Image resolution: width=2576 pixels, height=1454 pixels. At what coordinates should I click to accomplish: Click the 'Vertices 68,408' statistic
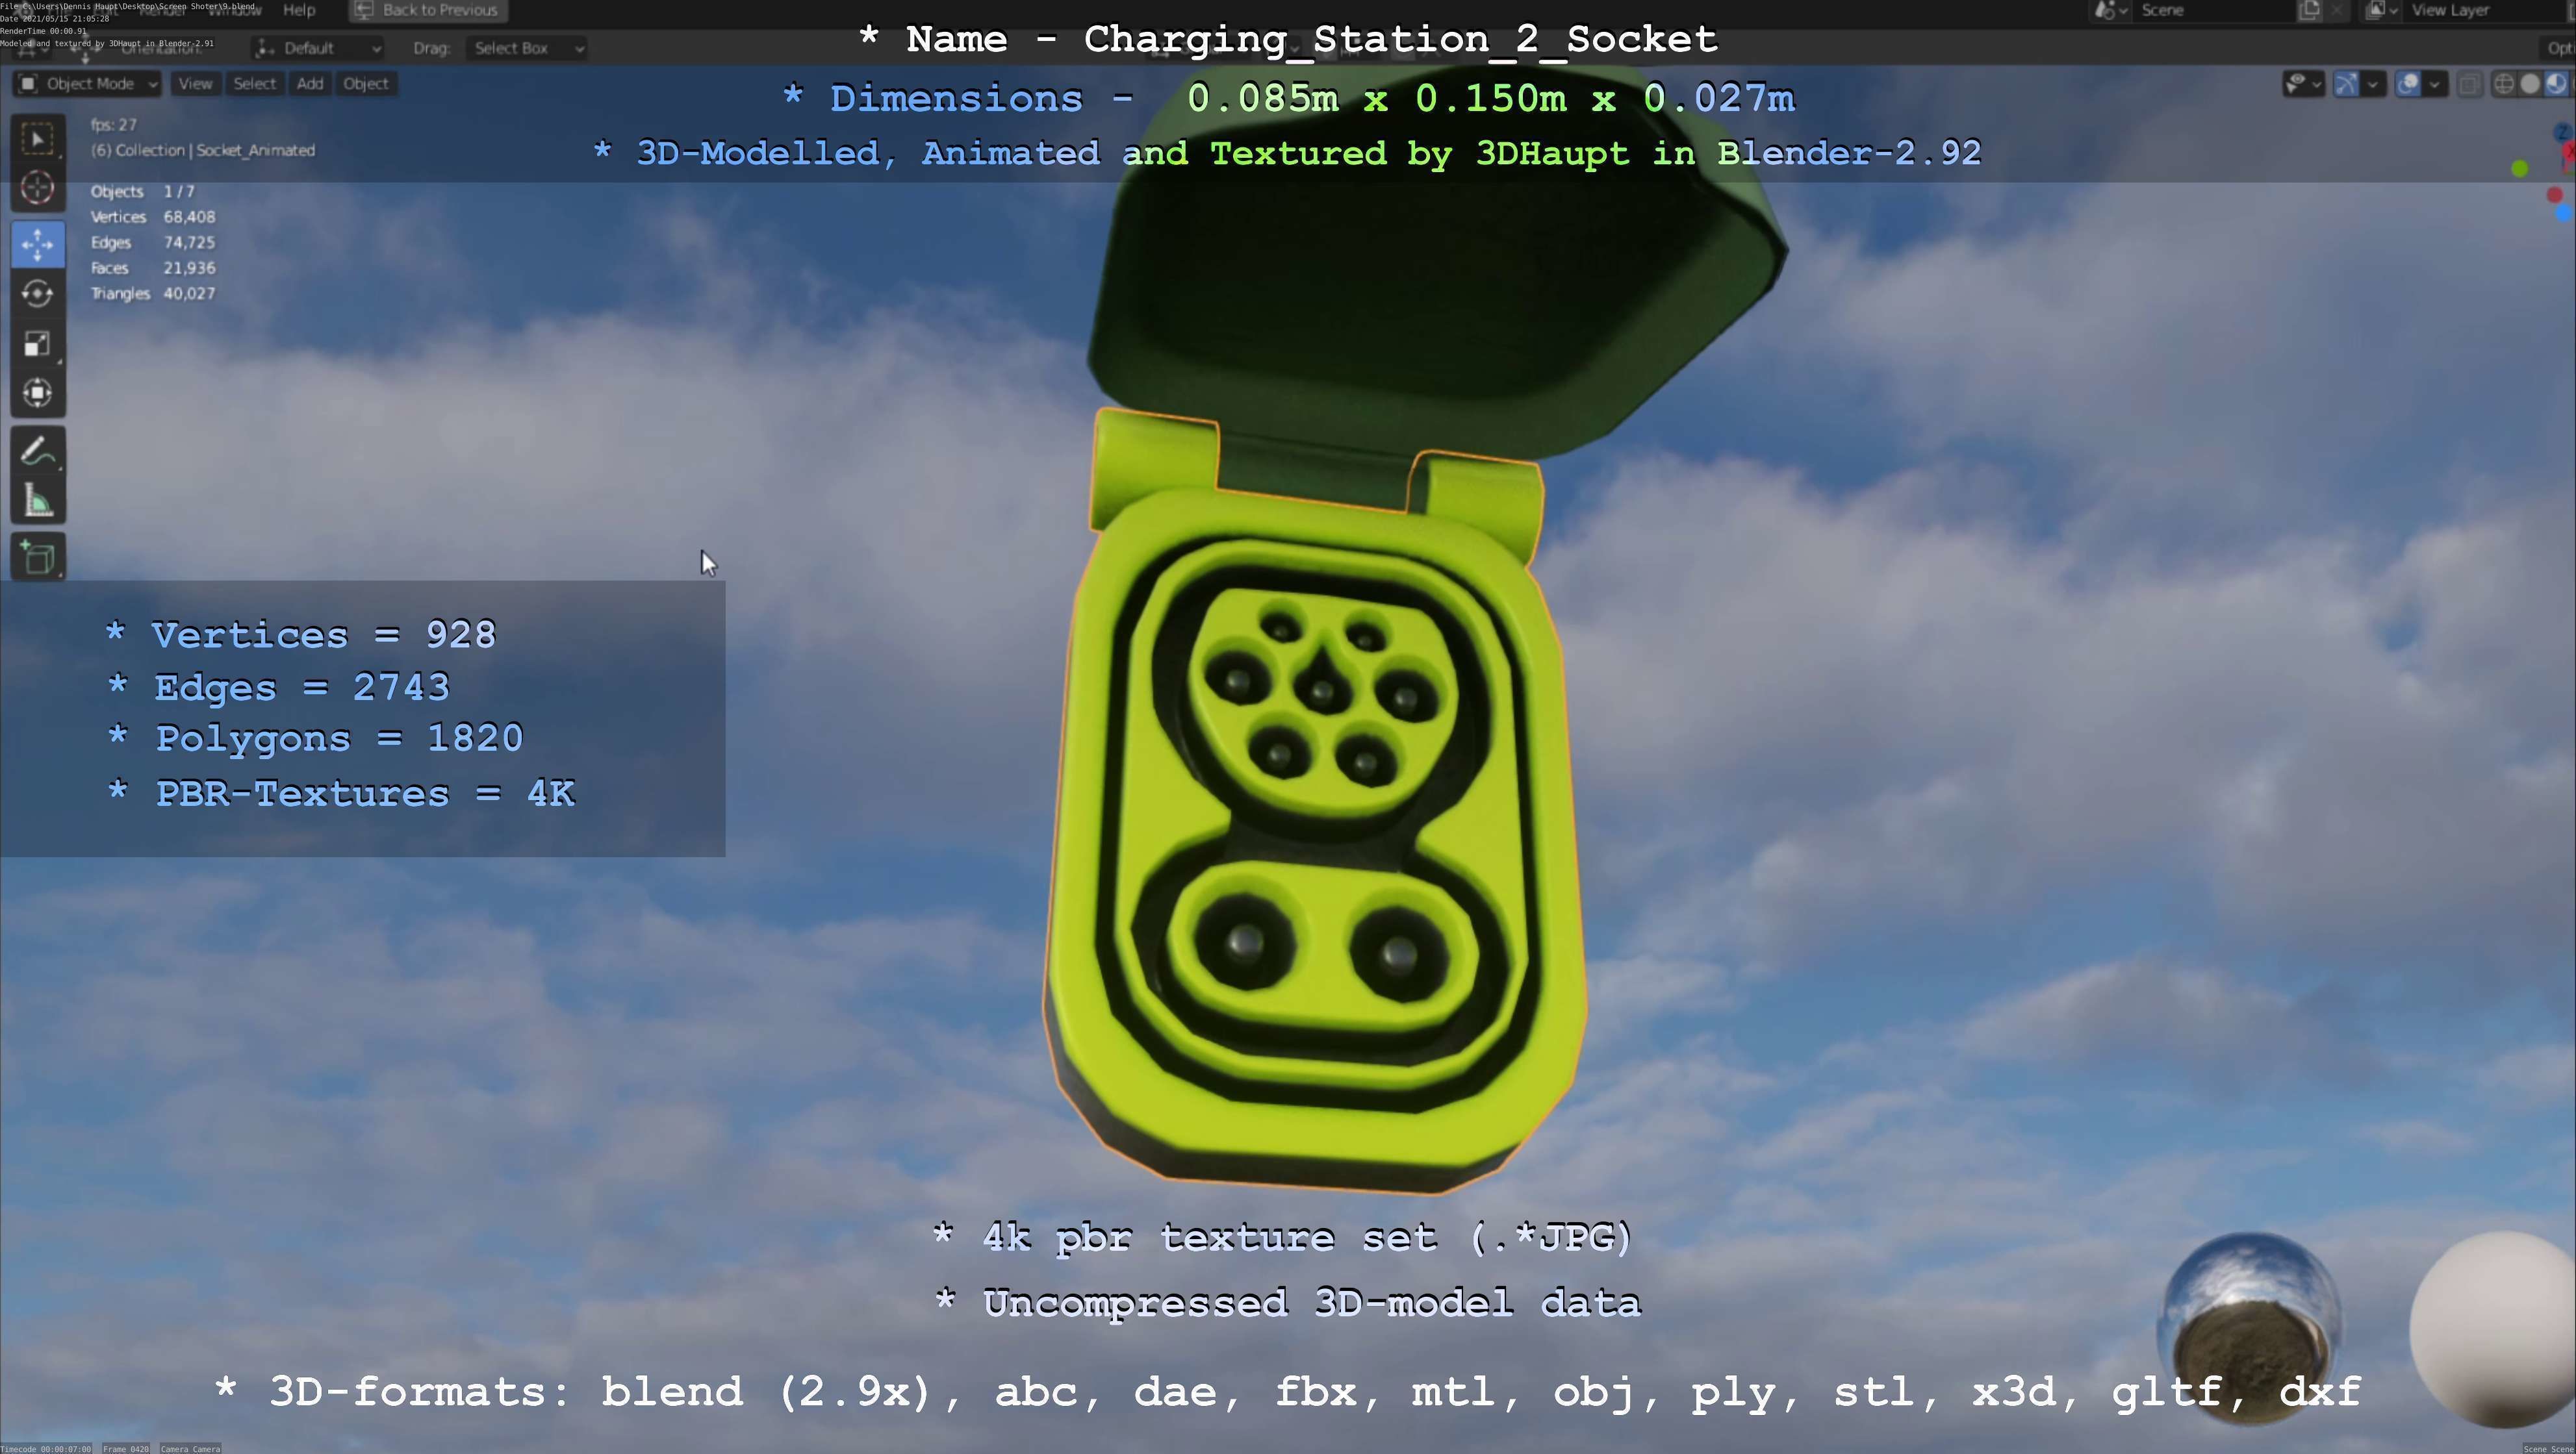tap(152, 217)
